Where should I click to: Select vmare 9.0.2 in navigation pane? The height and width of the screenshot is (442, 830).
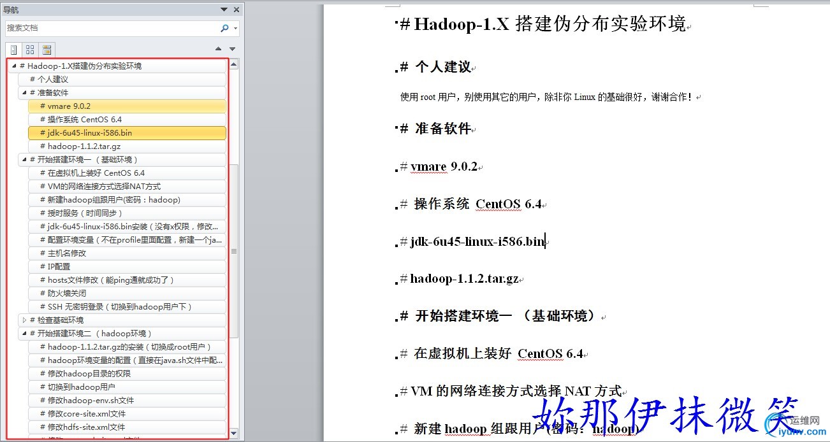point(127,106)
